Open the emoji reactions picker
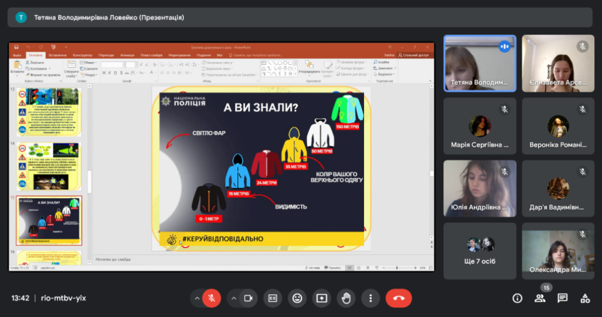The width and height of the screenshot is (602, 317). (297, 298)
